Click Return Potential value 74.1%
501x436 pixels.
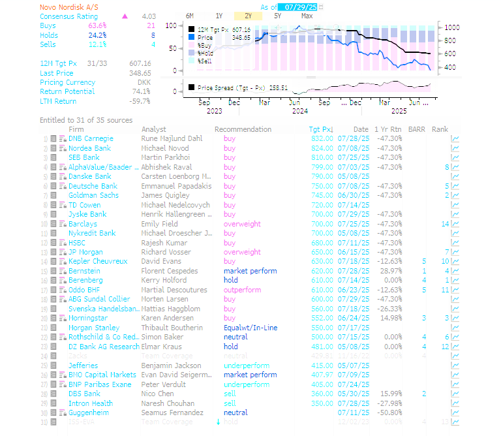141,91
